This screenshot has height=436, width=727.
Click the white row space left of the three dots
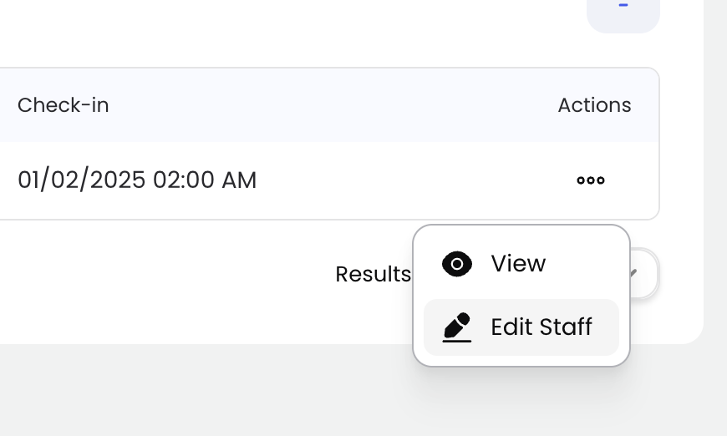point(418,180)
